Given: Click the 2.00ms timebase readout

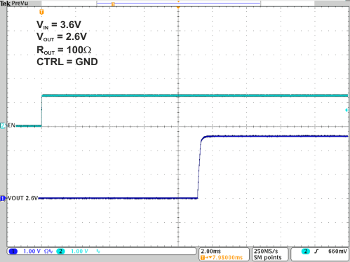Looking at the screenshot, I should point(210,251).
